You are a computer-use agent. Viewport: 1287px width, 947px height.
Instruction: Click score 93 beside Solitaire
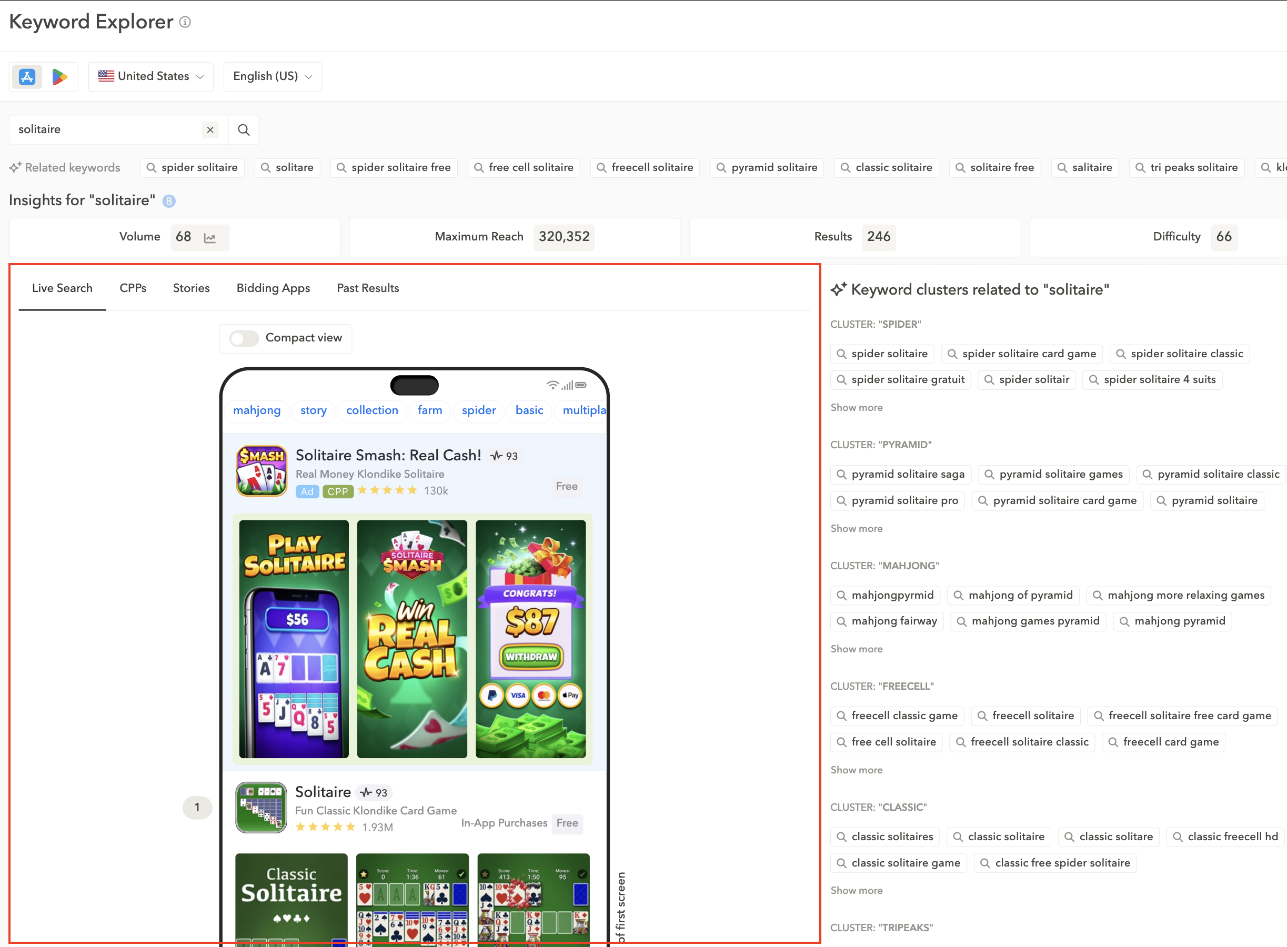(374, 793)
